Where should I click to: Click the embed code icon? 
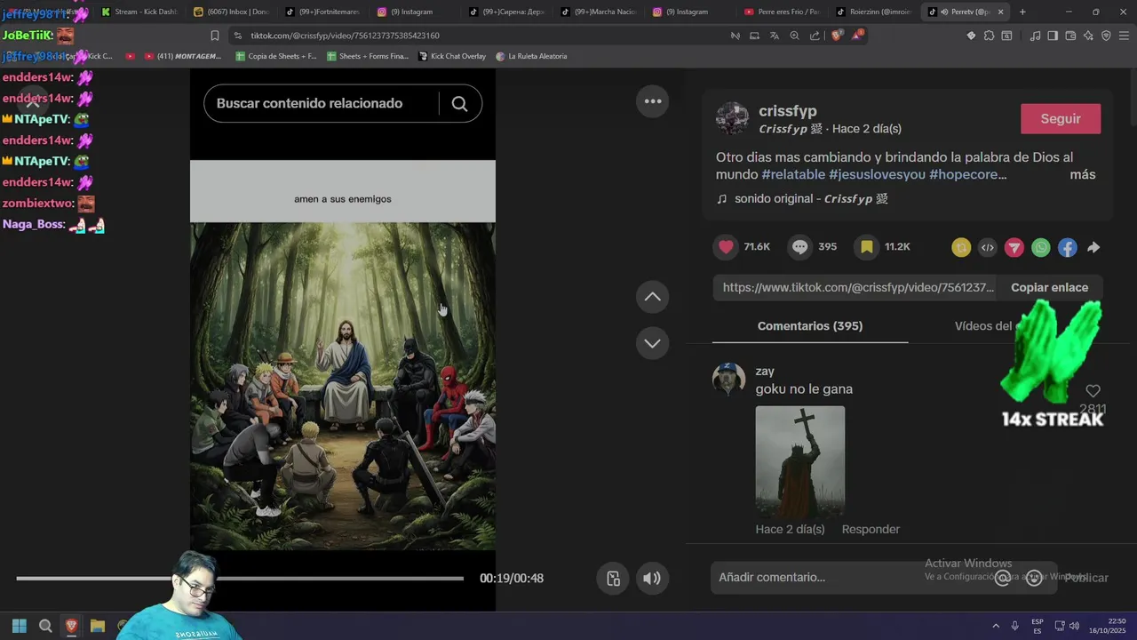988,248
